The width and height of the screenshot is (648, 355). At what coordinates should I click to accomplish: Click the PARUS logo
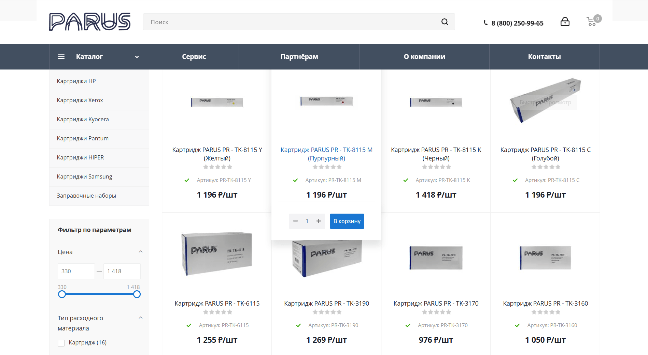click(90, 22)
